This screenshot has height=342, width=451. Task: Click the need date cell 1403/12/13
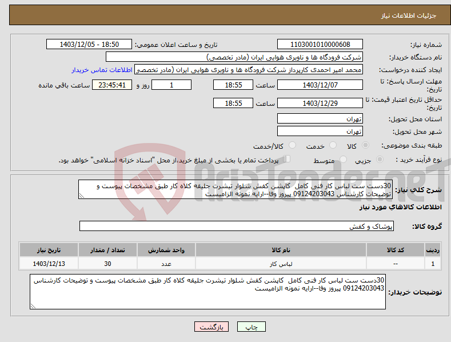point(49,264)
